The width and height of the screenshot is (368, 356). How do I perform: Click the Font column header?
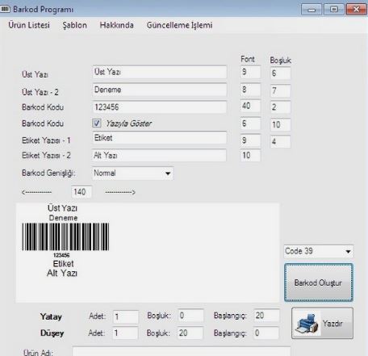point(248,59)
